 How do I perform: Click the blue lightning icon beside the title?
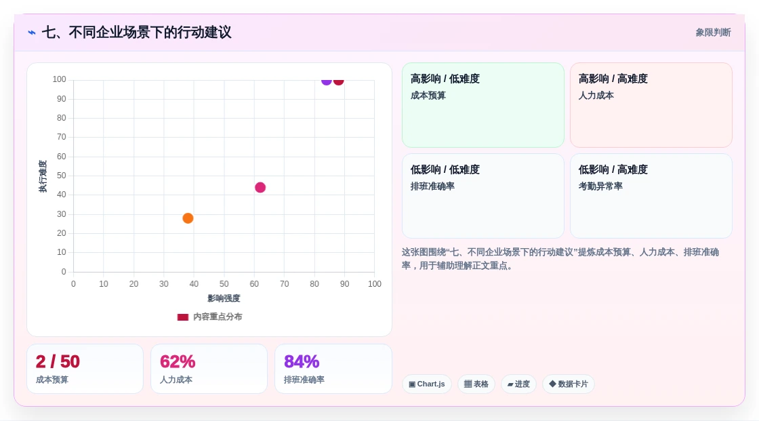coord(32,33)
